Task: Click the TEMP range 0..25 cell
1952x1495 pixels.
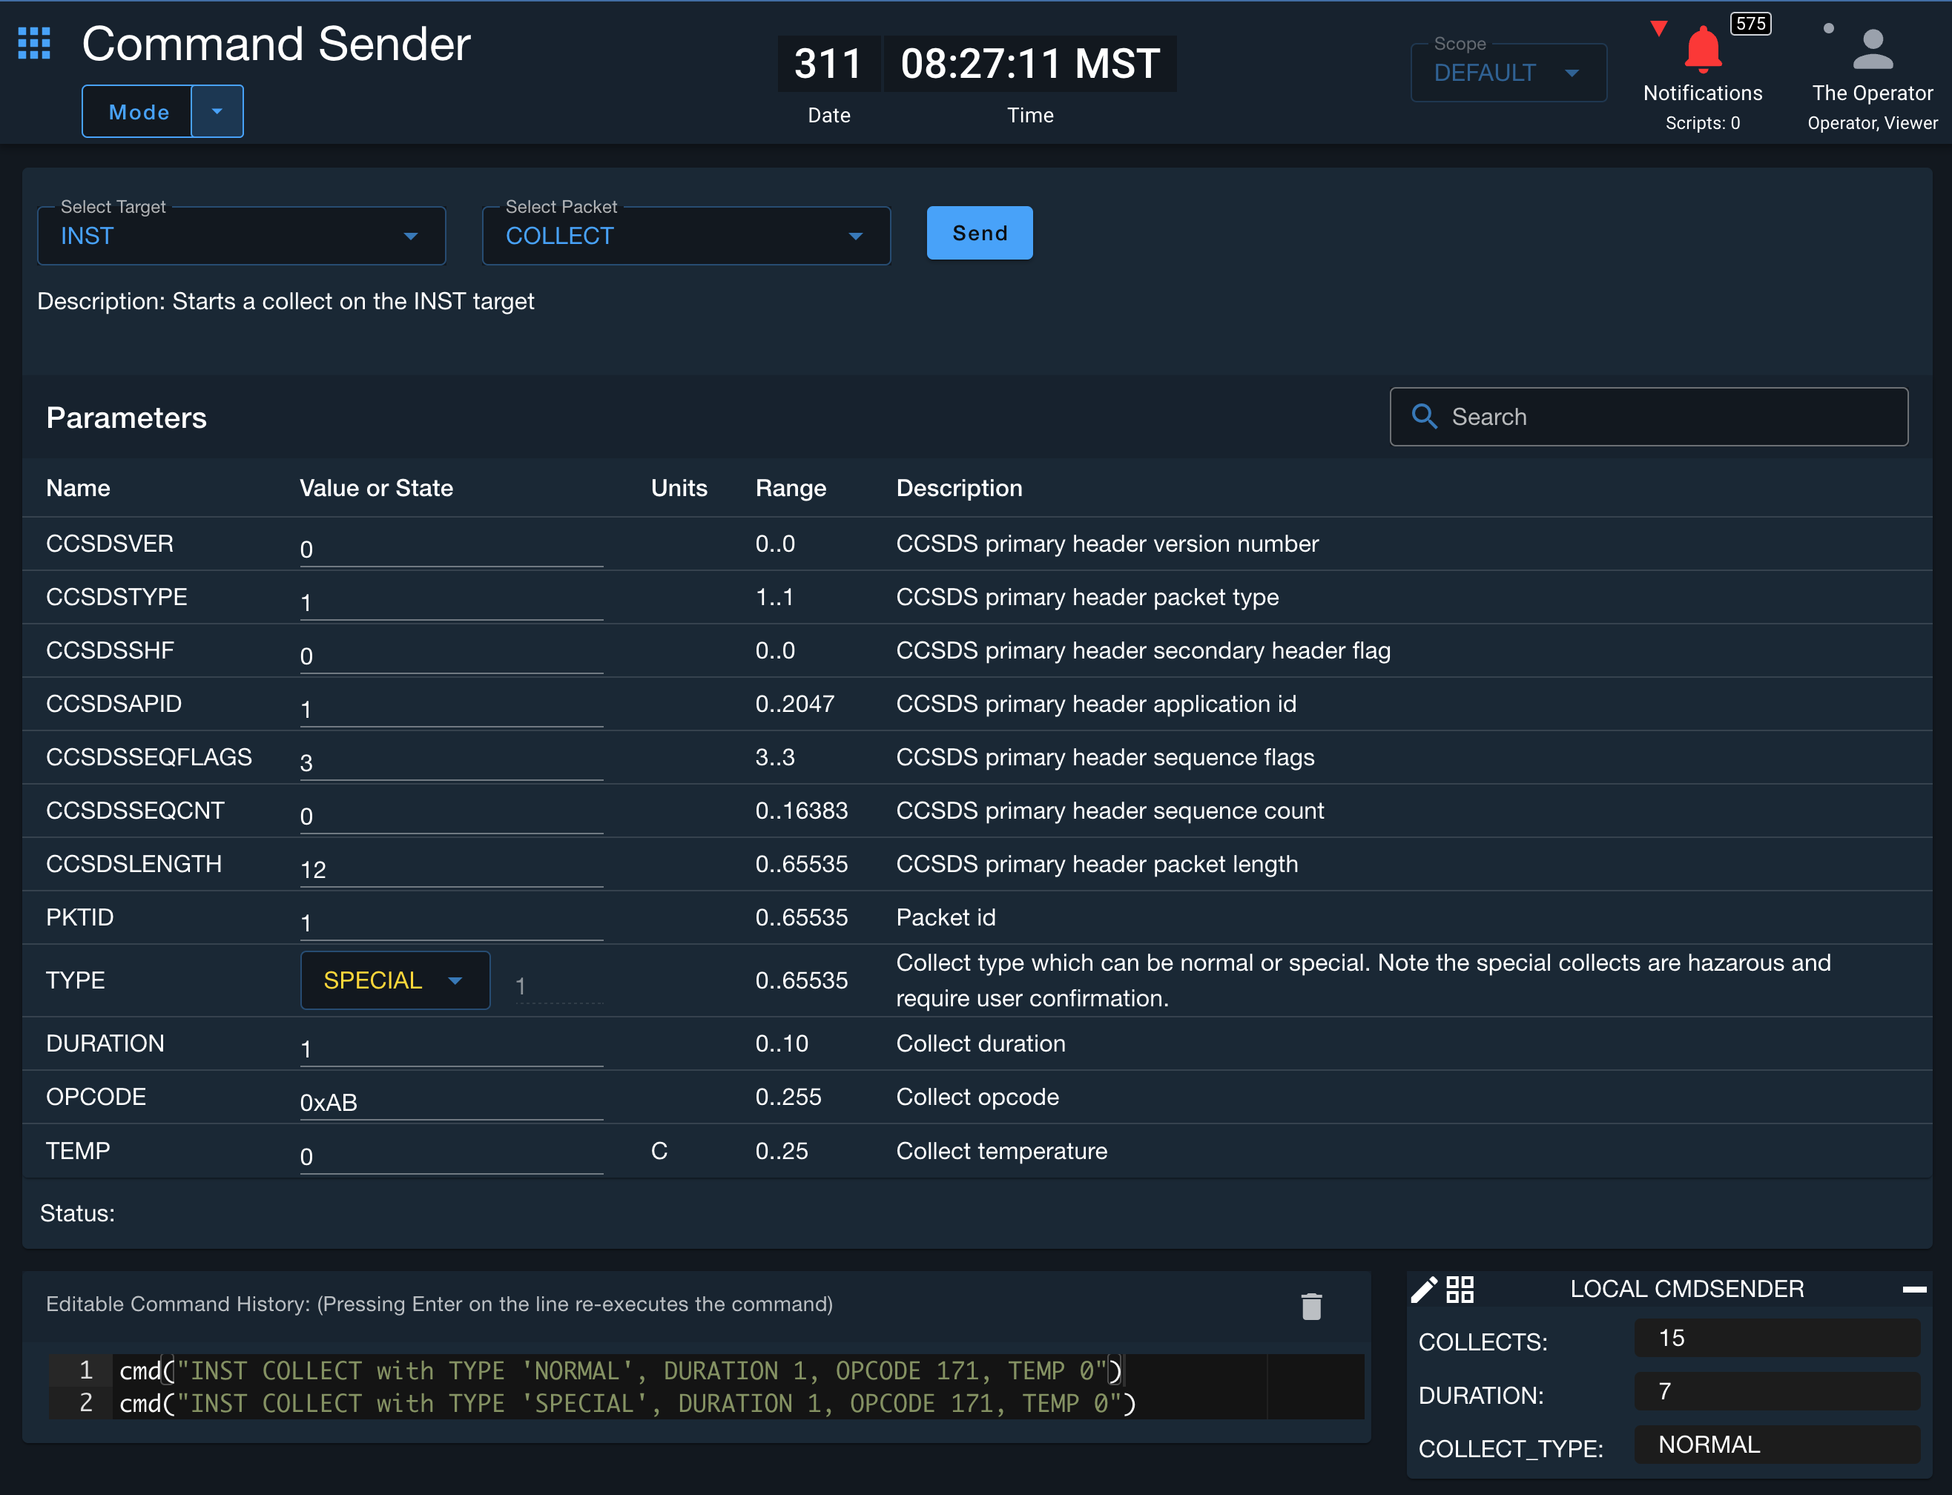Action: click(782, 1151)
